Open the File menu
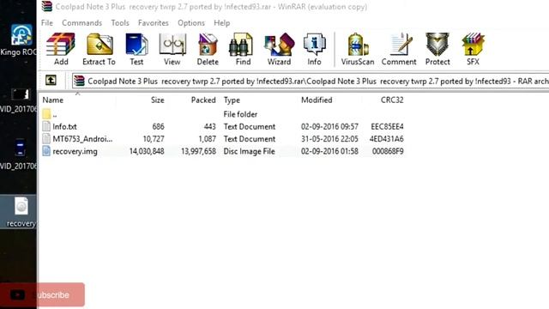 point(47,23)
